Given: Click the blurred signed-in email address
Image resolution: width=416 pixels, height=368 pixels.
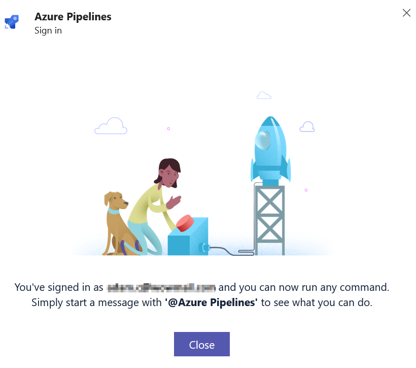Looking at the screenshot, I should (161, 288).
